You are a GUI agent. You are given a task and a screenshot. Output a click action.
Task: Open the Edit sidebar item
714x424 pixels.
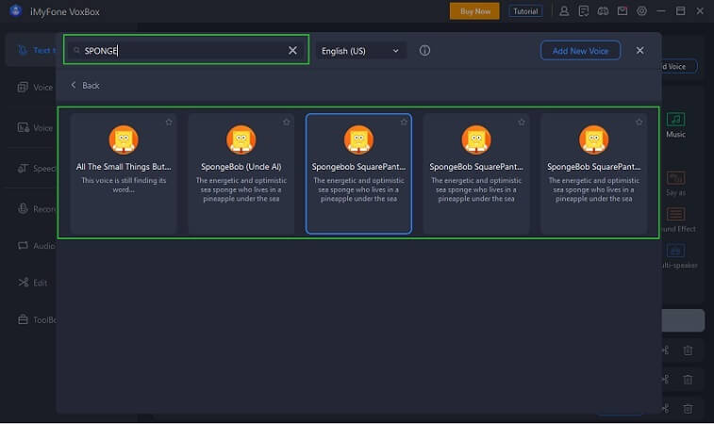pos(33,283)
